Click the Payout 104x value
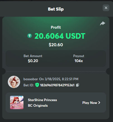 pyautogui.click(x=79, y=61)
